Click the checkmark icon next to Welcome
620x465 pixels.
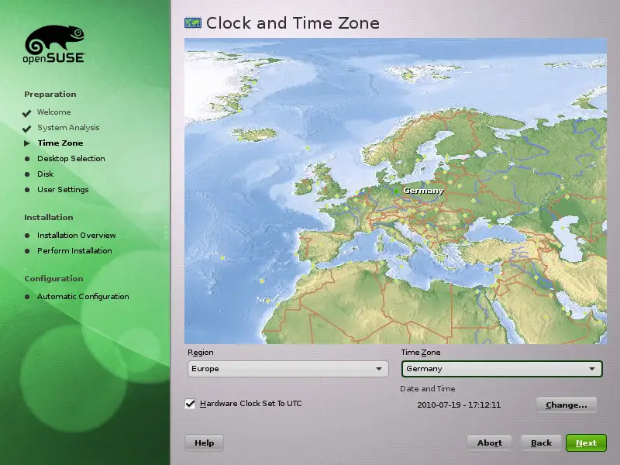pos(27,113)
